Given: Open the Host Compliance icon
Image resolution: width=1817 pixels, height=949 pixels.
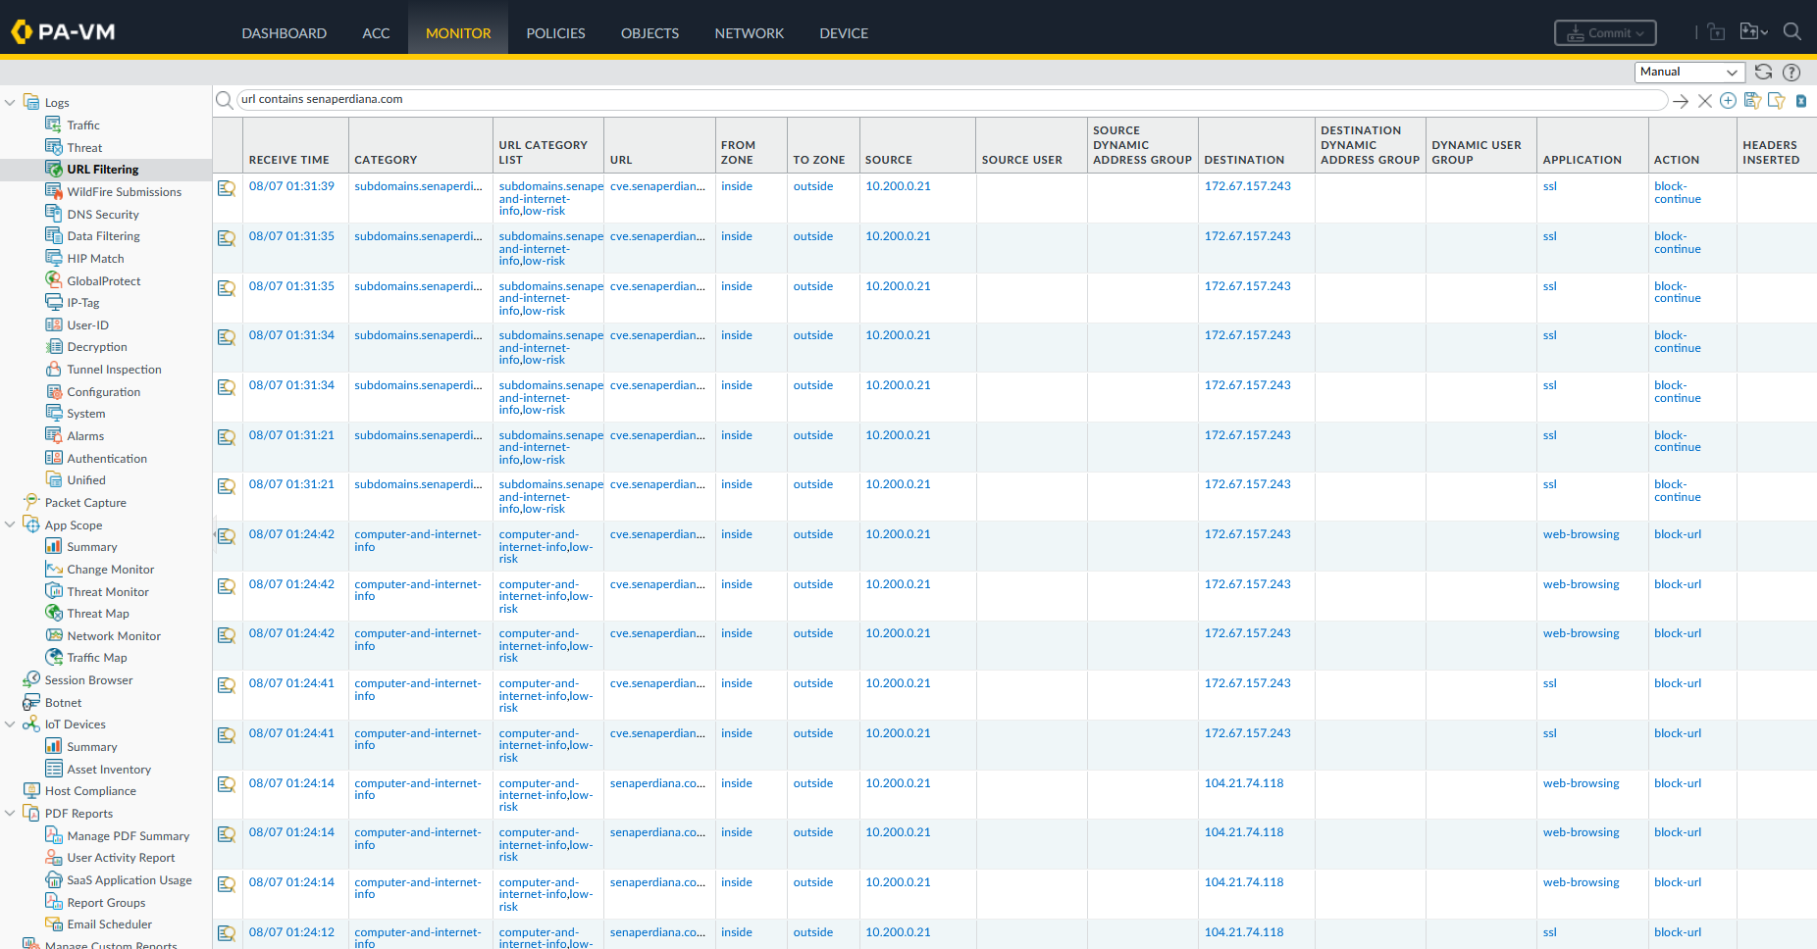Looking at the screenshot, I should (31, 790).
